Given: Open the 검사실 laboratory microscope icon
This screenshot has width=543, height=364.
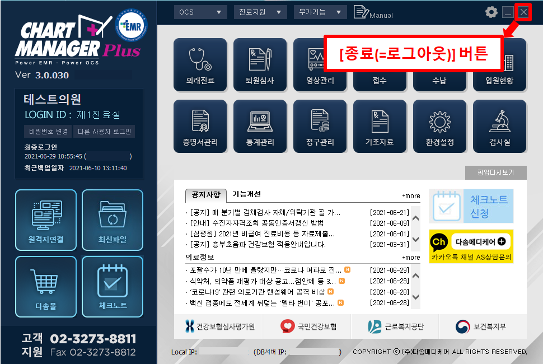Looking at the screenshot, I should click(499, 125).
